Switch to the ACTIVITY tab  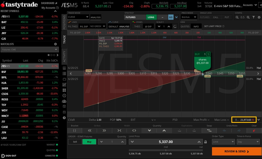coord(64,56)
